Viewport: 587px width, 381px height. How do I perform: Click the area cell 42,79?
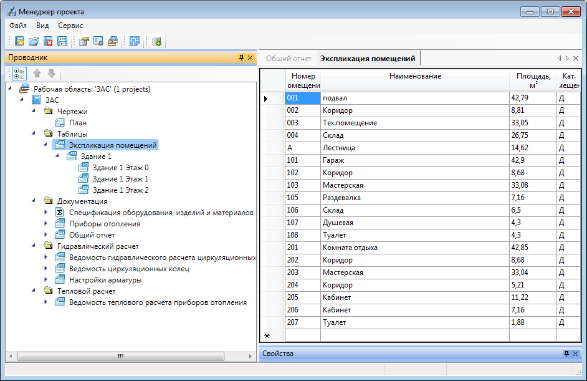(x=533, y=98)
